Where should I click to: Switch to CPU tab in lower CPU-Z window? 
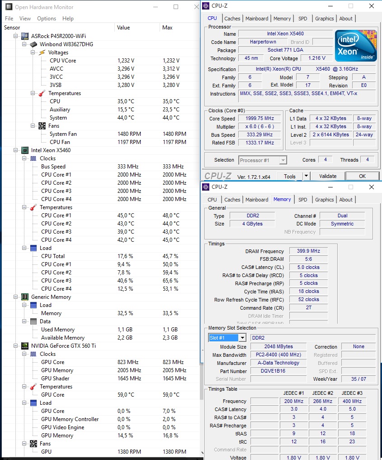212,200
